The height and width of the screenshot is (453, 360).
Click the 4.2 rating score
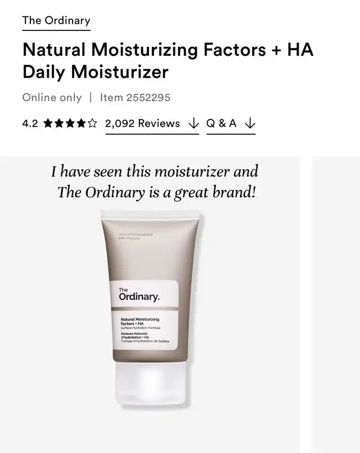point(30,123)
